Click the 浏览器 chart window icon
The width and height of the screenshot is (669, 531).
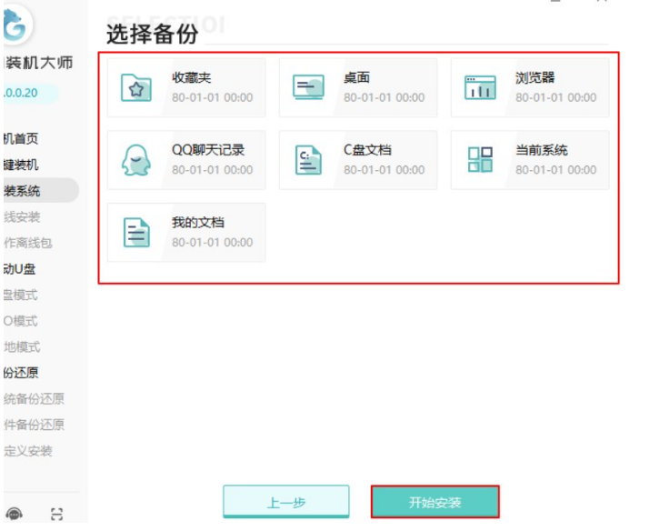(480, 87)
